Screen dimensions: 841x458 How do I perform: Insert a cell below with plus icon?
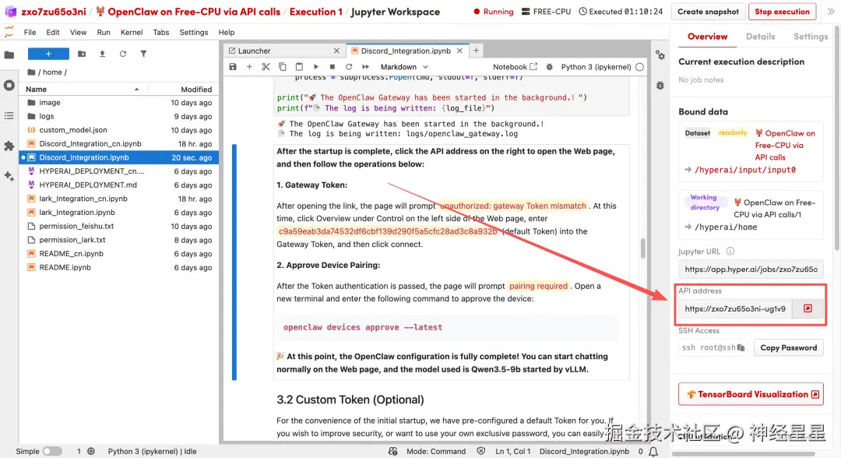pos(249,67)
